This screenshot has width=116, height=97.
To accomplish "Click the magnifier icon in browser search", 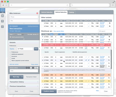I will (x=72, y=5).
